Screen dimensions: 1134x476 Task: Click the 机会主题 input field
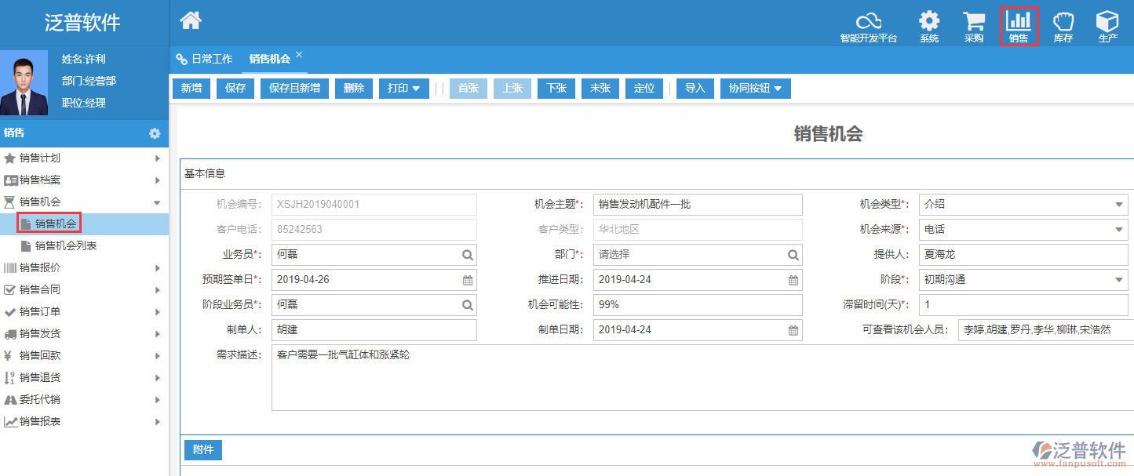pyautogui.click(x=697, y=205)
